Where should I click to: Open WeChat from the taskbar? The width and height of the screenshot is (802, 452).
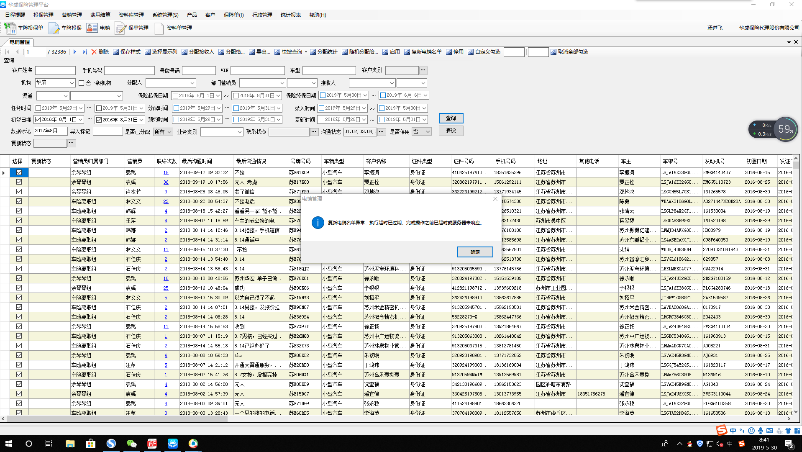coord(131,444)
